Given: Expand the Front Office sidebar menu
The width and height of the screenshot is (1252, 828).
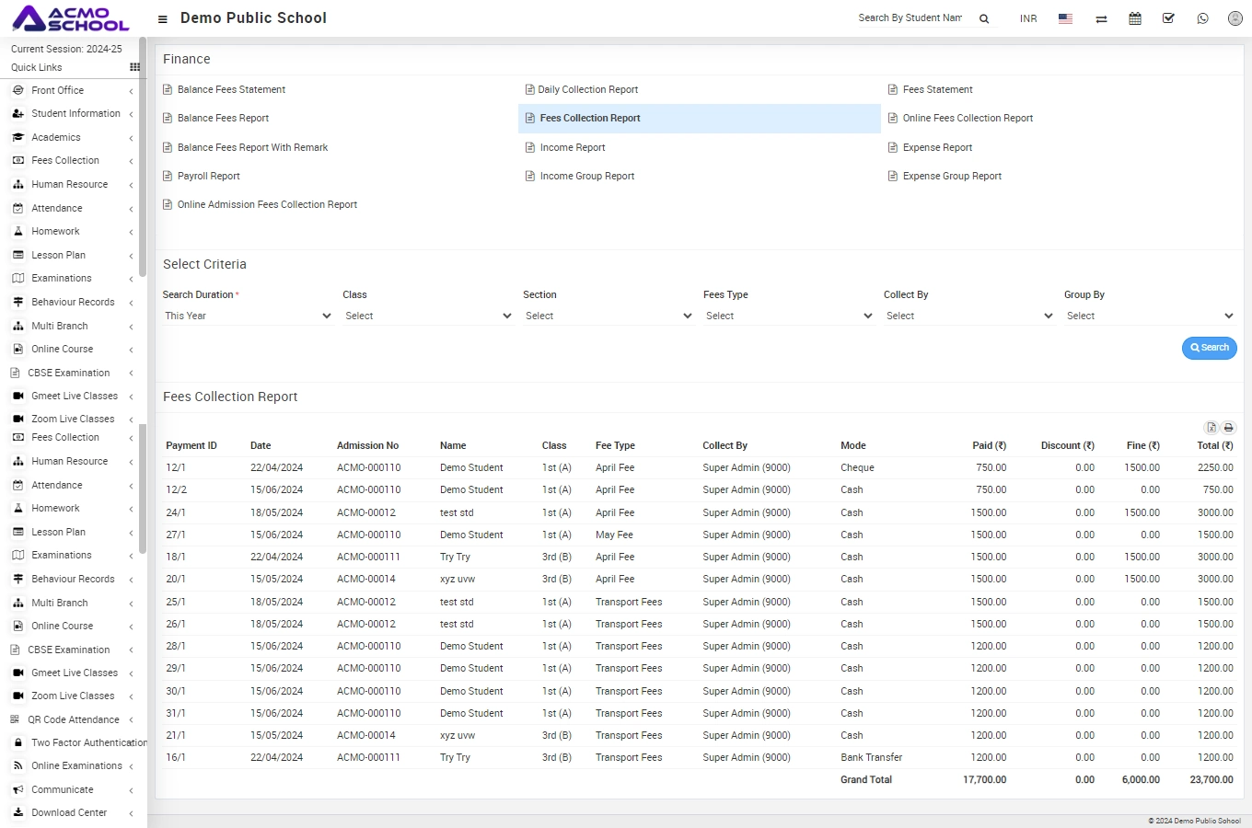Looking at the screenshot, I should (58, 90).
